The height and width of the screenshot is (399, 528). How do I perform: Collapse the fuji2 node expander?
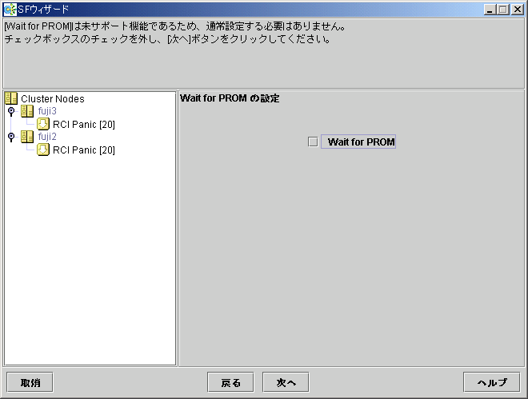tap(11, 137)
